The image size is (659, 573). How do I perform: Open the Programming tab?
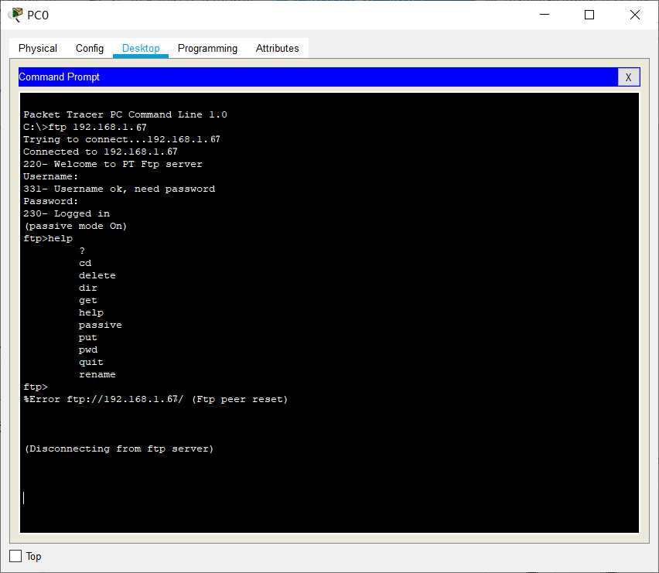click(207, 48)
